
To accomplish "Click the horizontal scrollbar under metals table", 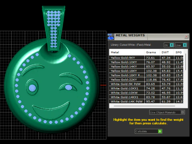I will pos(144,106).
